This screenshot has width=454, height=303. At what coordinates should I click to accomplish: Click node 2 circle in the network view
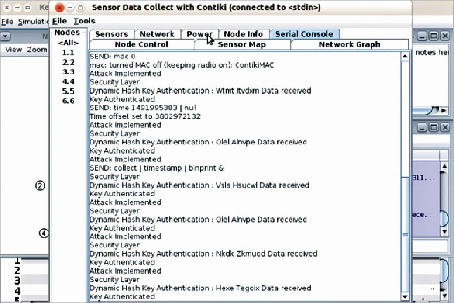pos(41,186)
